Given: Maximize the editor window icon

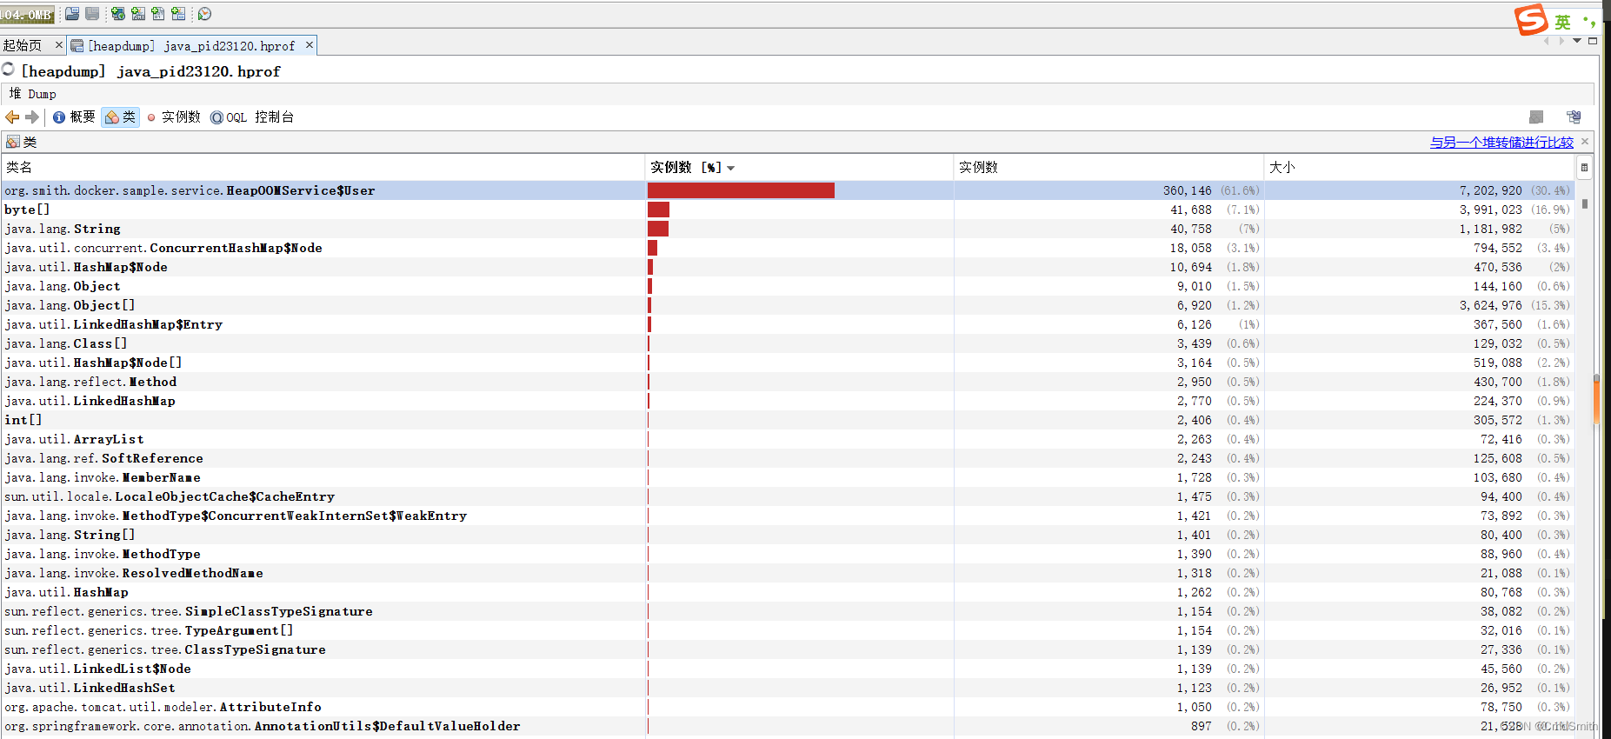Looking at the screenshot, I should [1593, 41].
